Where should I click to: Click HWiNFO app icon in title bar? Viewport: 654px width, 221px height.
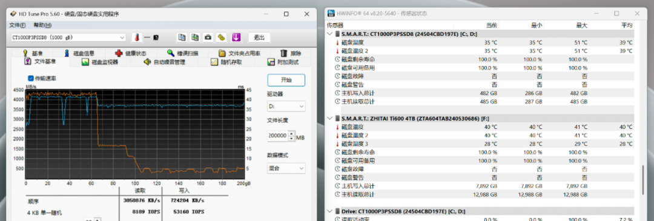click(331, 13)
